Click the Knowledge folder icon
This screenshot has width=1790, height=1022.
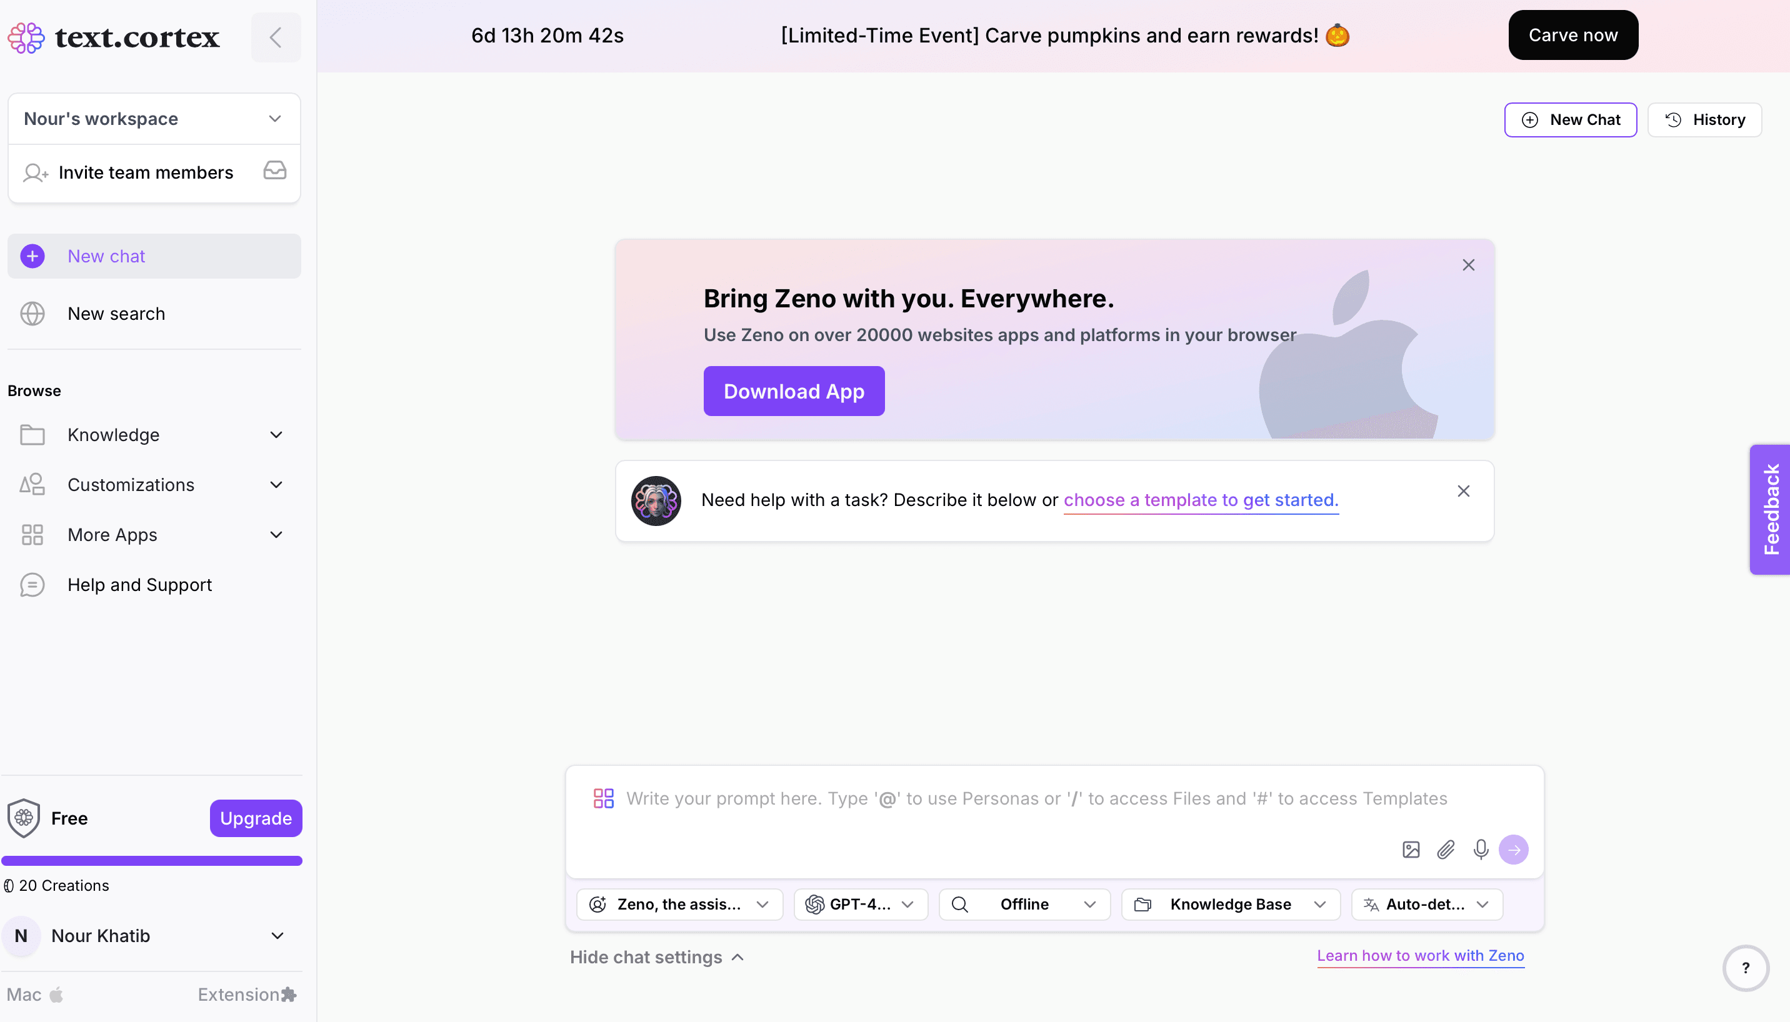[x=33, y=434]
